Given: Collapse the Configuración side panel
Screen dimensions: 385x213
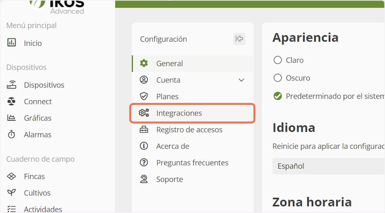Looking at the screenshot, I should 239,39.
